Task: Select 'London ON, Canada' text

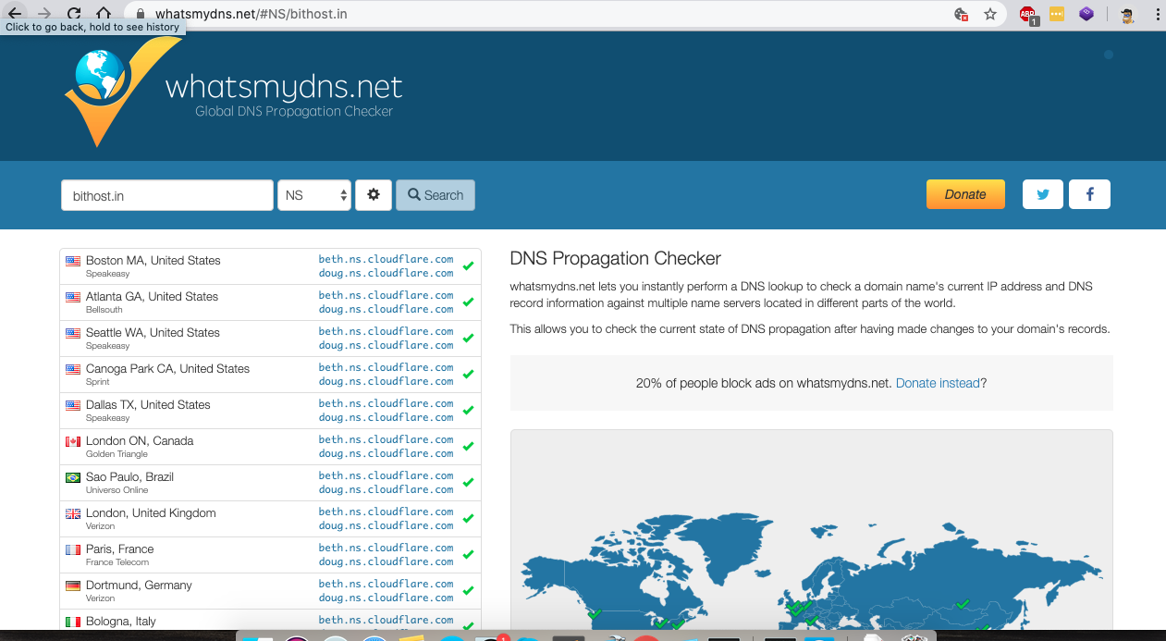Action: click(x=141, y=441)
